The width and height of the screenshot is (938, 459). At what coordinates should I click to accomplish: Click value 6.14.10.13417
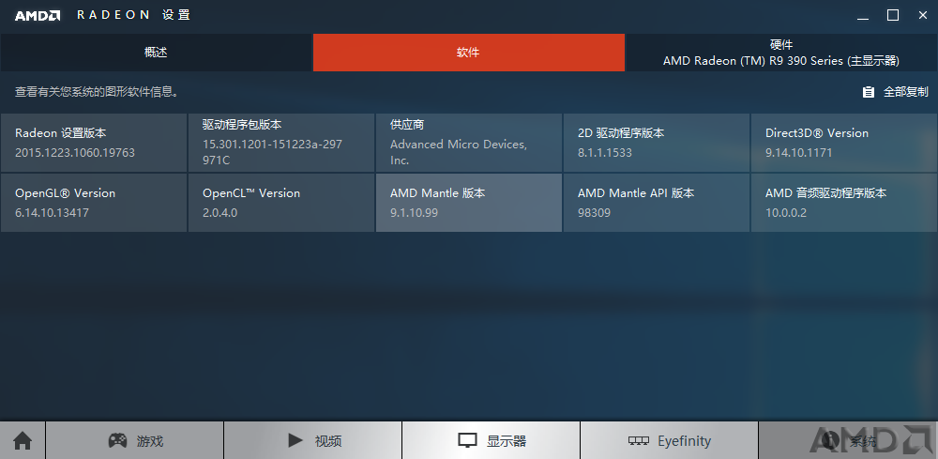tap(52, 212)
